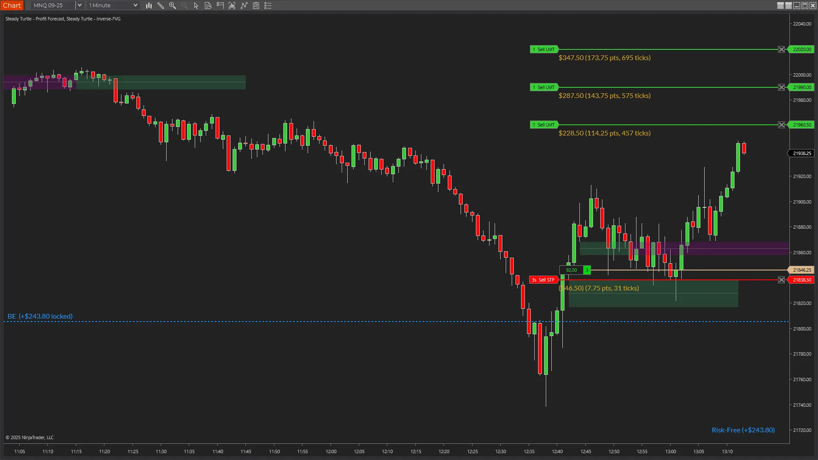Open the Indicators icon

click(244, 6)
